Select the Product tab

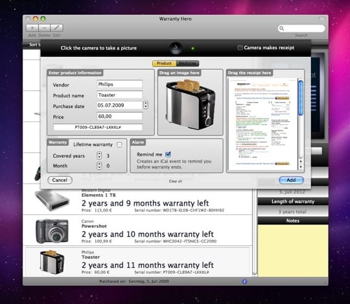point(164,63)
